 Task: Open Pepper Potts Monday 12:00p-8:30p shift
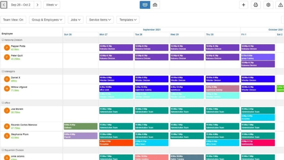(x=116, y=47)
